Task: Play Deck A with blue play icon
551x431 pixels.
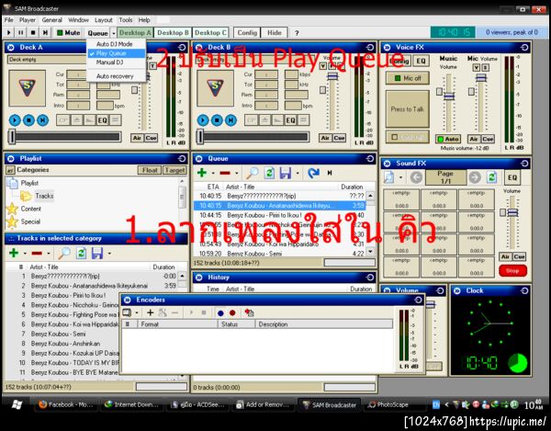Action: [15, 120]
